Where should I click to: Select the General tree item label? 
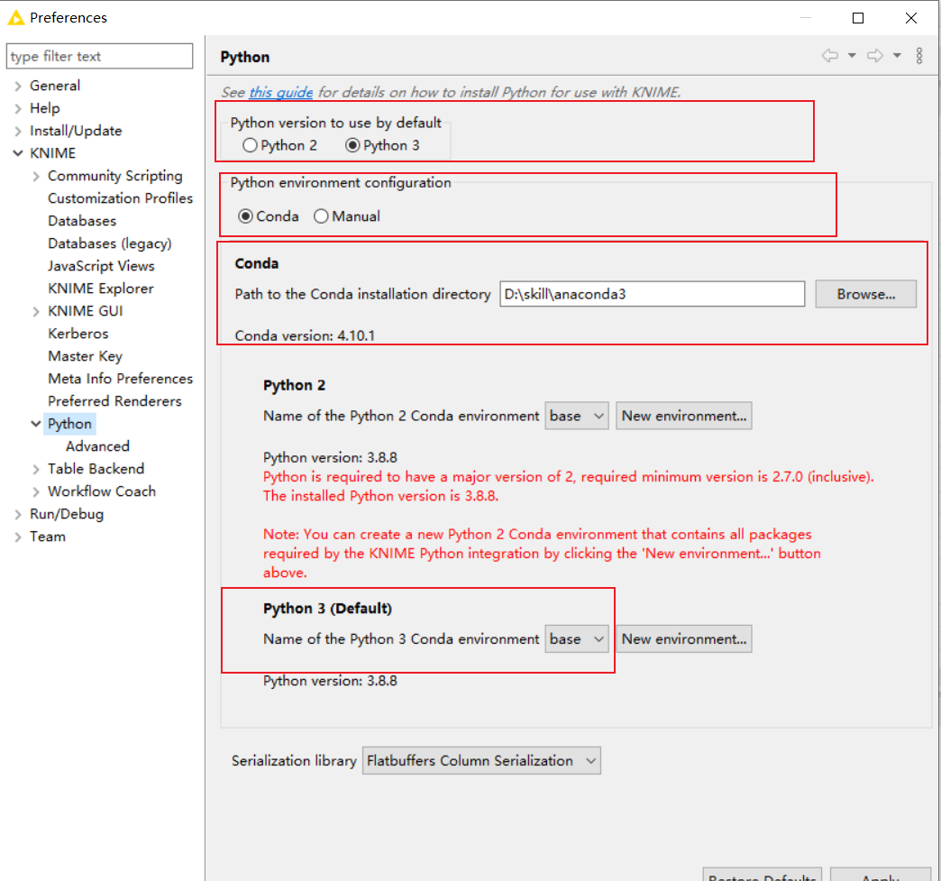coord(55,86)
